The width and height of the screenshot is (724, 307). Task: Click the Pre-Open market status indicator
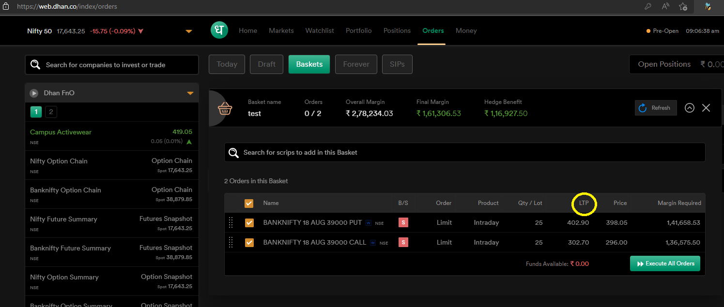pyautogui.click(x=662, y=30)
